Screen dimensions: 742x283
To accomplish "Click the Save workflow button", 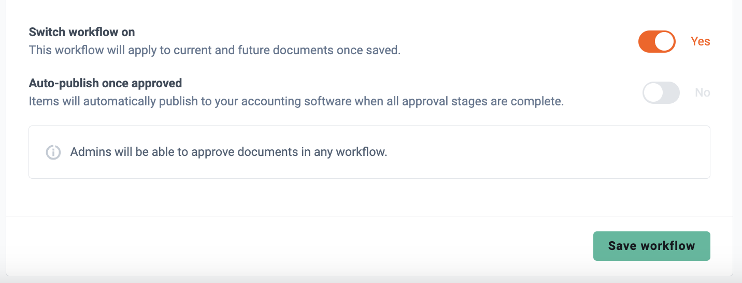I will coord(651,246).
